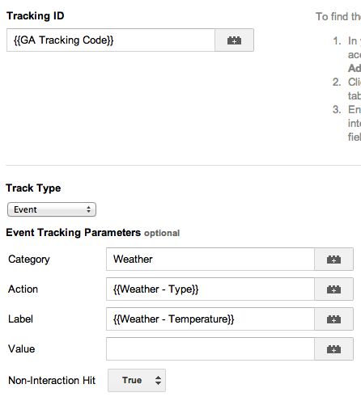Click the empty Value input field

[x=210, y=349]
